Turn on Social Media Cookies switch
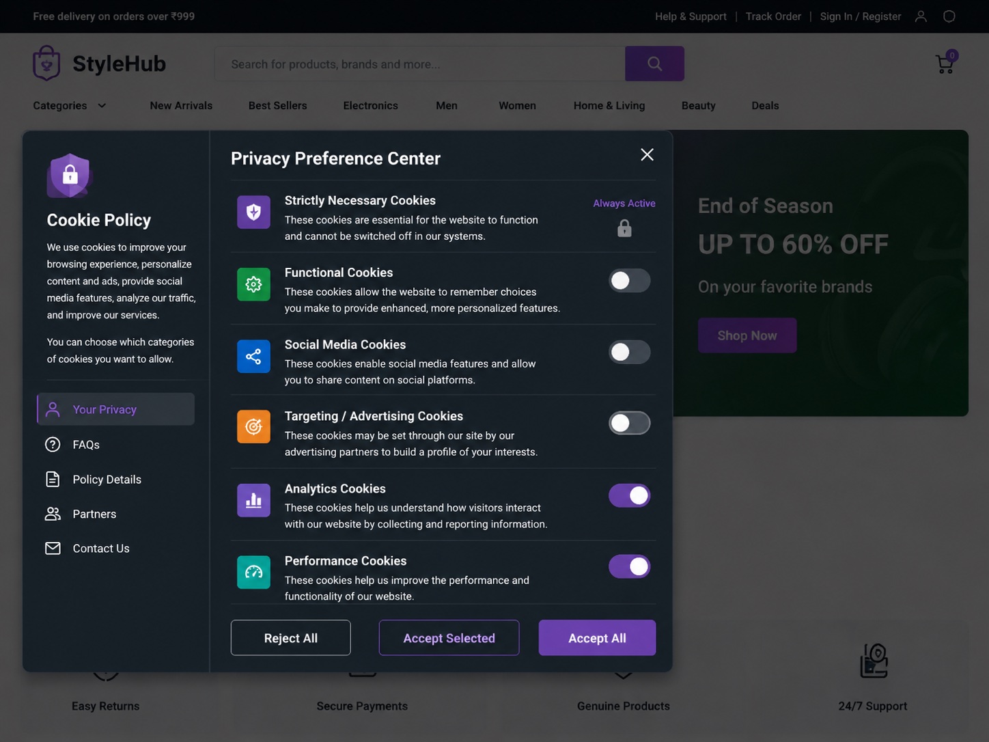Screen dimensions: 989x742 629,352
